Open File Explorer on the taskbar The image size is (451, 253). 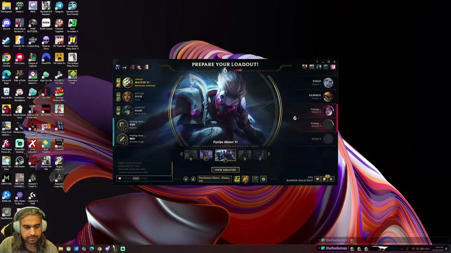coord(61,249)
